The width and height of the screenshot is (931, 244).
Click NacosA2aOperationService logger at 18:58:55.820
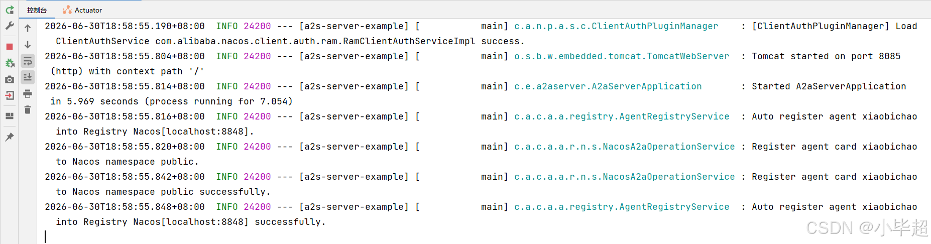pyautogui.click(x=625, y=147)
